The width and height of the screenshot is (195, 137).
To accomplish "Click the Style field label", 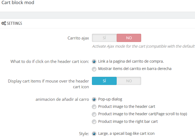I will tap(84, 133).
